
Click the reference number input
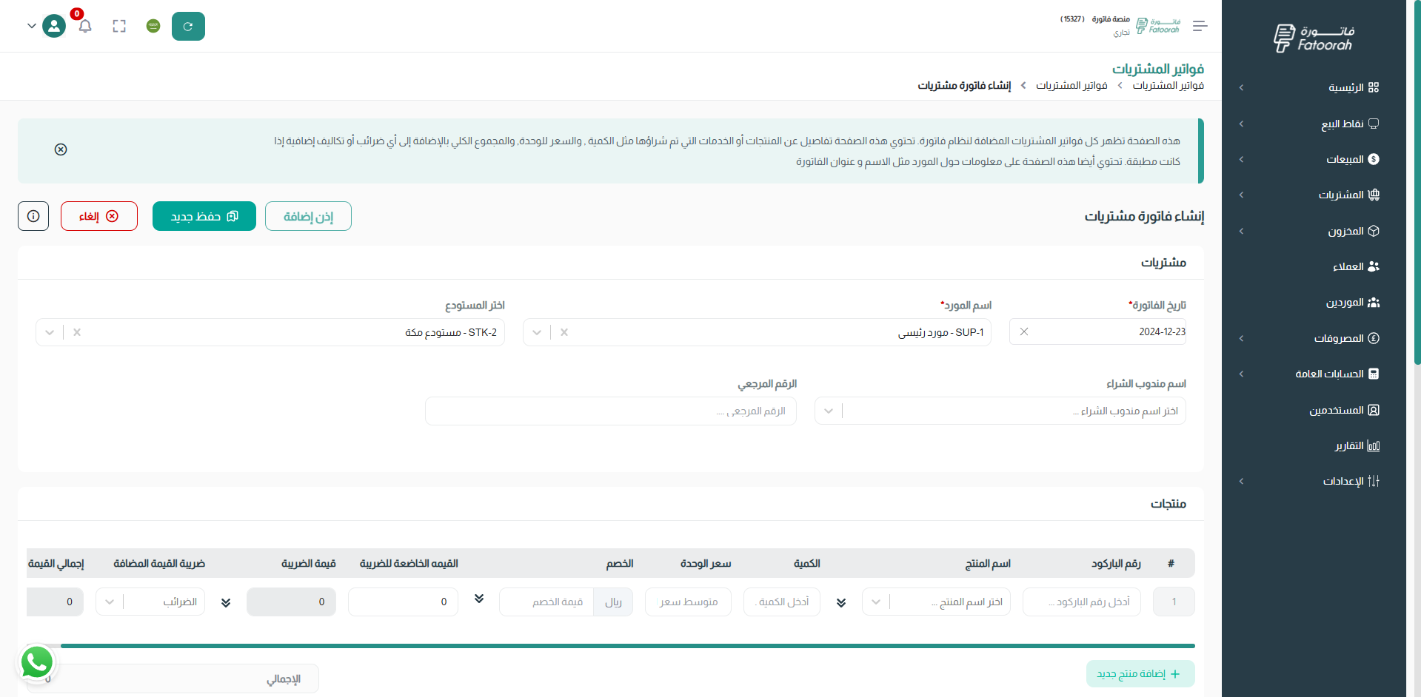[x=611, y=411]
